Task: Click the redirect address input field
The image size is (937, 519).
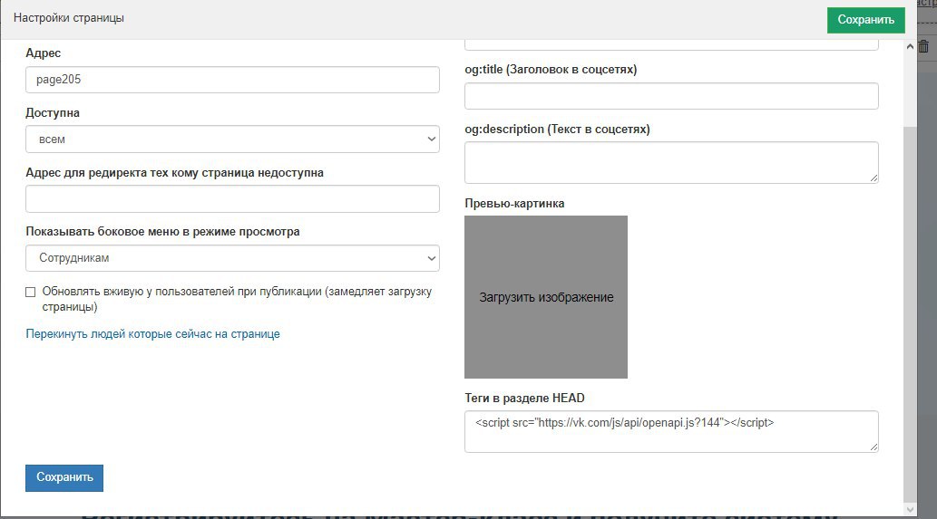Action: tap(232, 198)
